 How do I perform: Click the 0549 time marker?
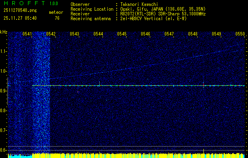tap(216, 34)
